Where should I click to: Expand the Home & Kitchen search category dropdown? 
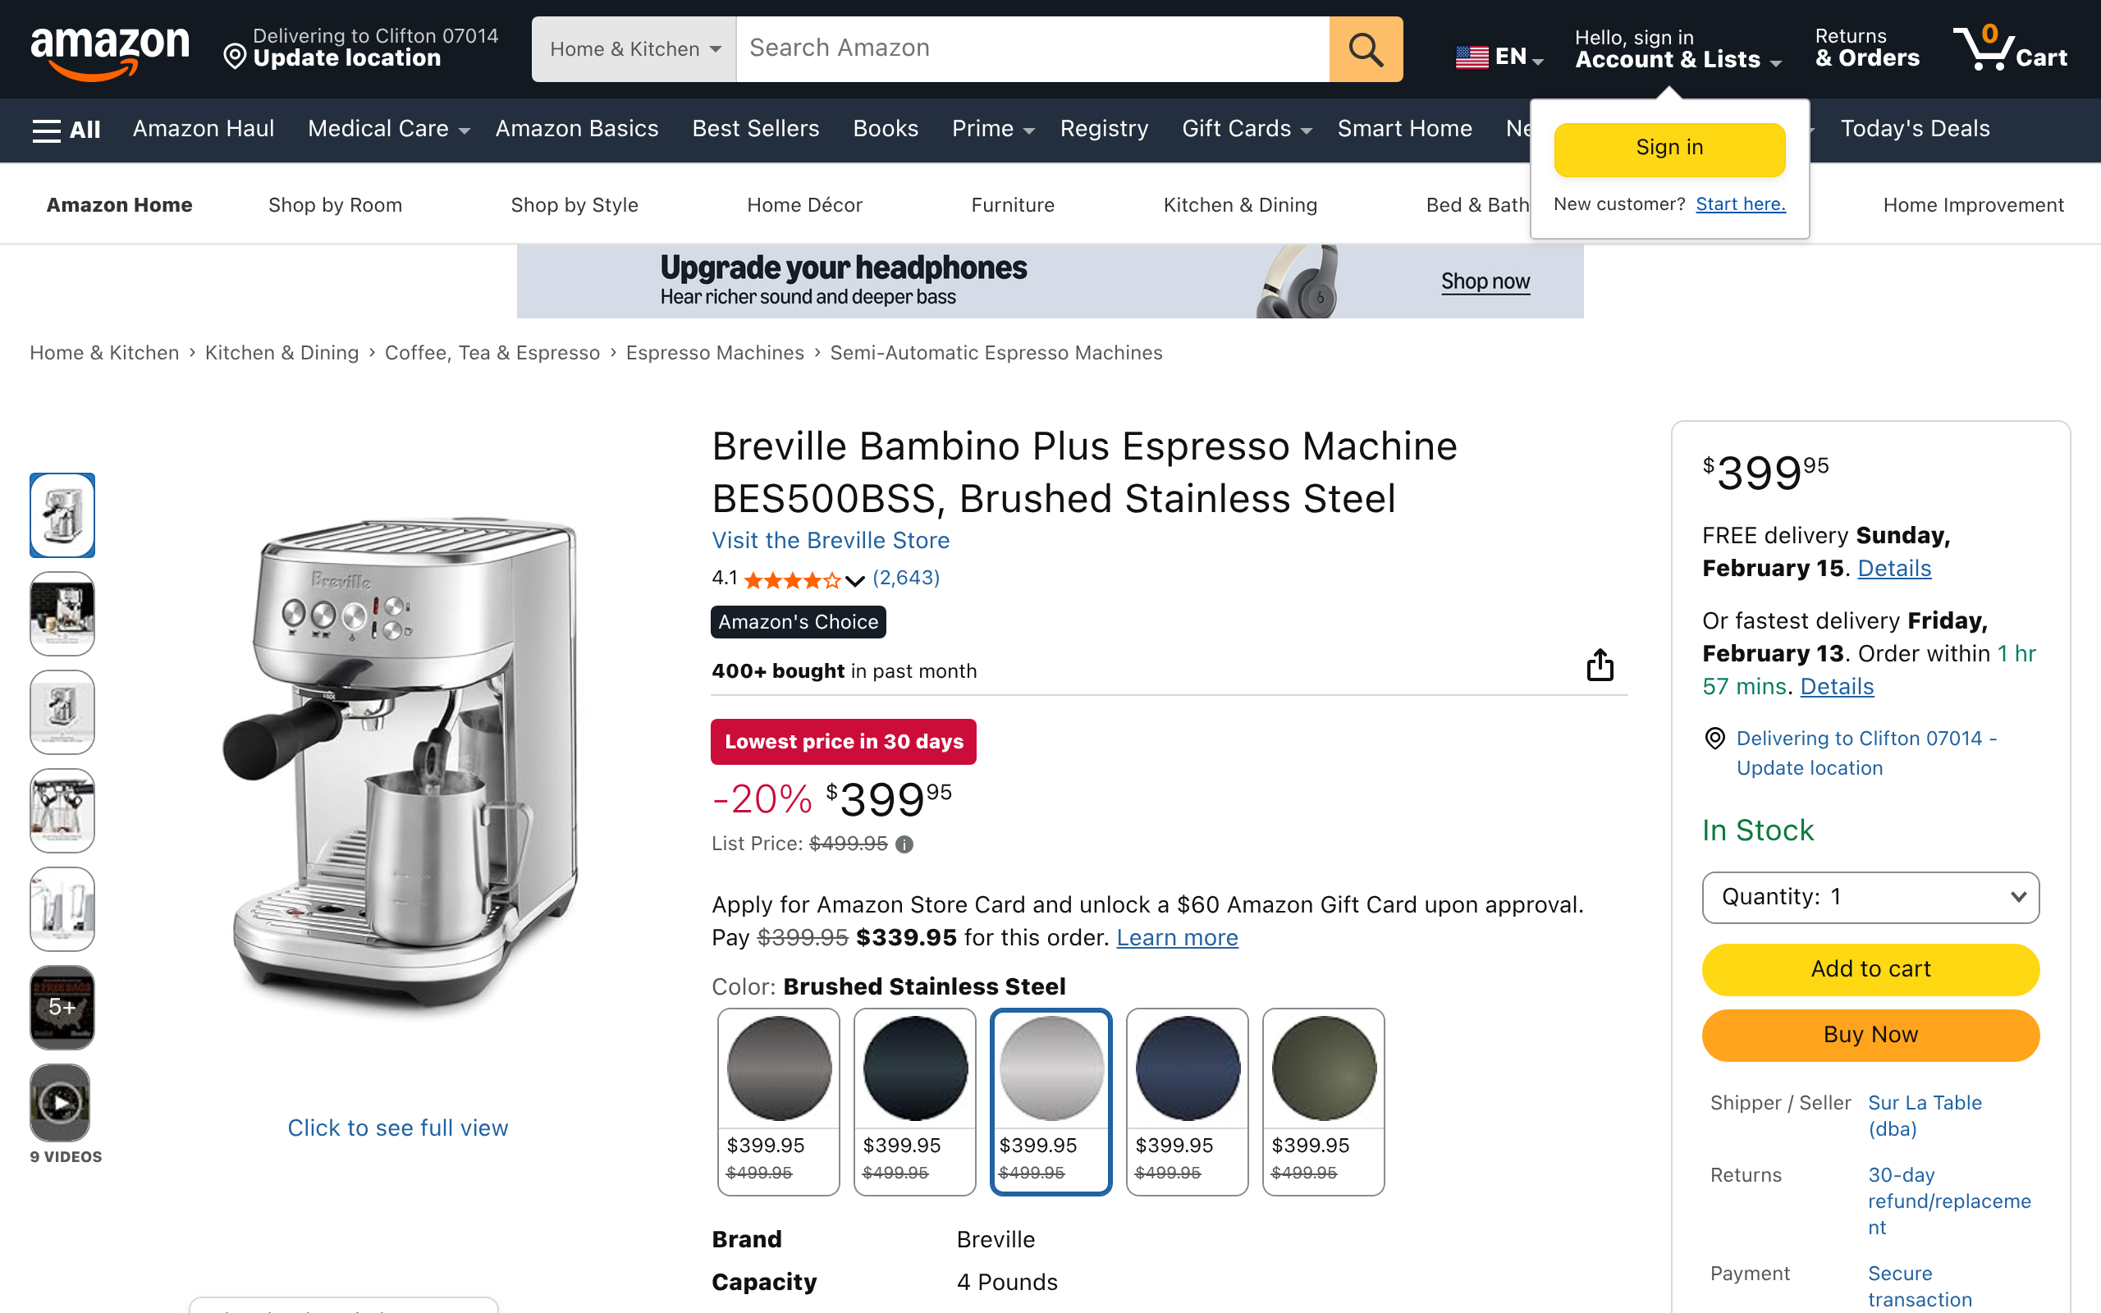(x=634, y=49)
